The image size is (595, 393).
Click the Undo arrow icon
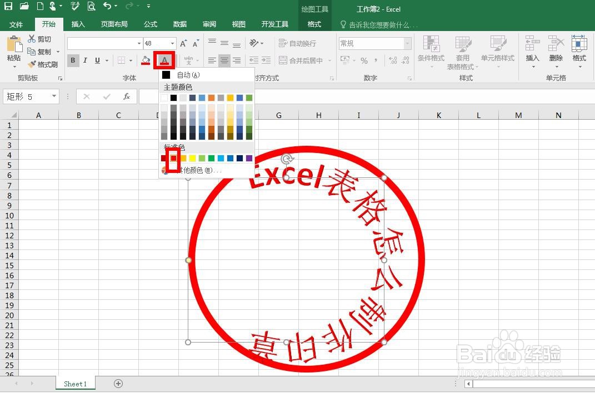click(107, 6)
